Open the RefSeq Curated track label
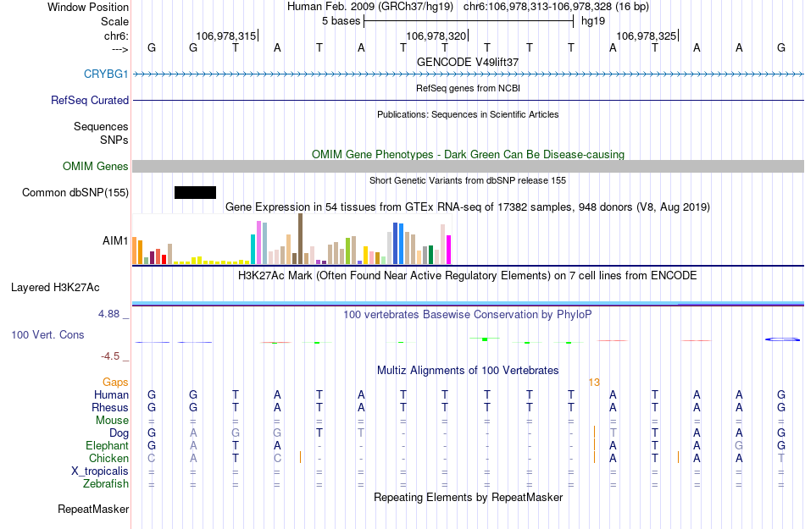Screen dimensions: 805x529 pos(89,100)
